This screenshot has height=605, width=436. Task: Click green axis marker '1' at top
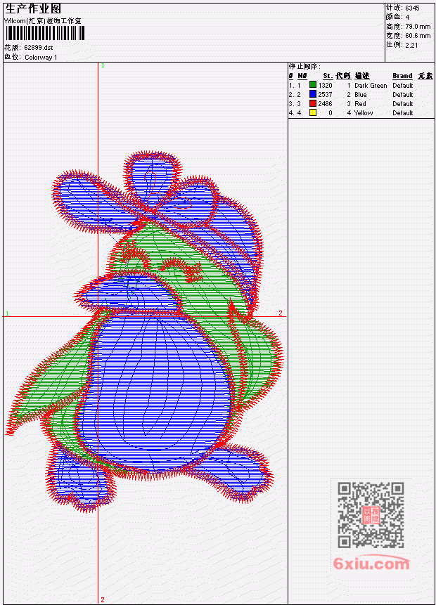pyautogui.click(x=103, y=66)
